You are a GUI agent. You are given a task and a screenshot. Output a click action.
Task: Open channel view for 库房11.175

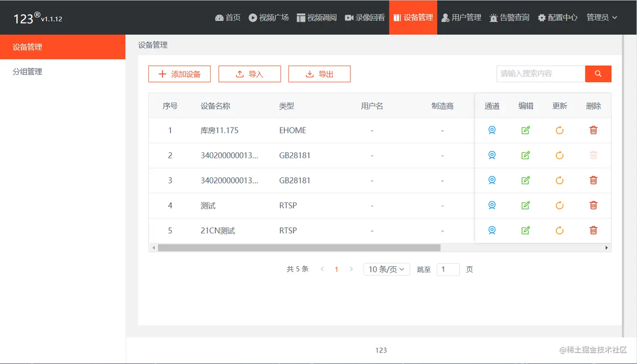tap(492, 130)
